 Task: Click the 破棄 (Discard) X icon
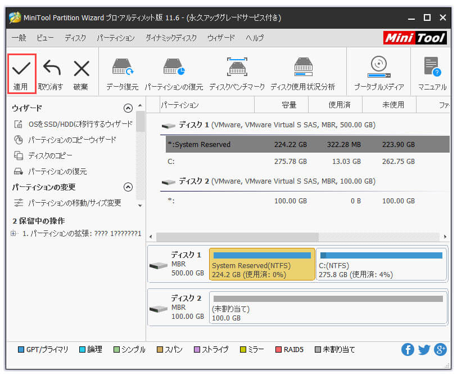pos(82,68)
